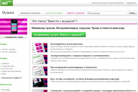This screenshot has height=92, width=138.
Task: Click Просматривайте рекомендации и плейлисты heading
Action: click(74, 67)
